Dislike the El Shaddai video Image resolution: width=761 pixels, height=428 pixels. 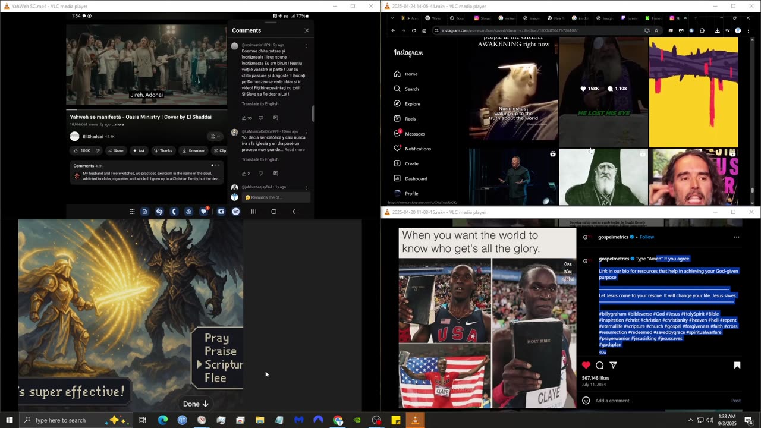coord(98,150)
